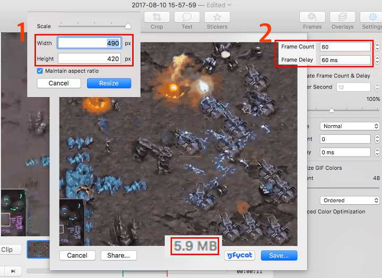Image resolution: width=382 pixels, height=278 pixels.
Task: Click the Frame Count stepper arrows
Action: tap(377, 47)
